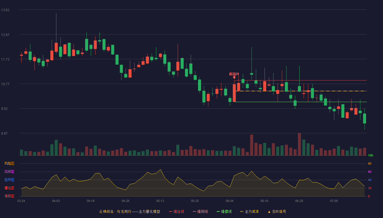Click the blue 40 indicator scale value
This screenshot has width=383, height=218.
tap(370, 180)
